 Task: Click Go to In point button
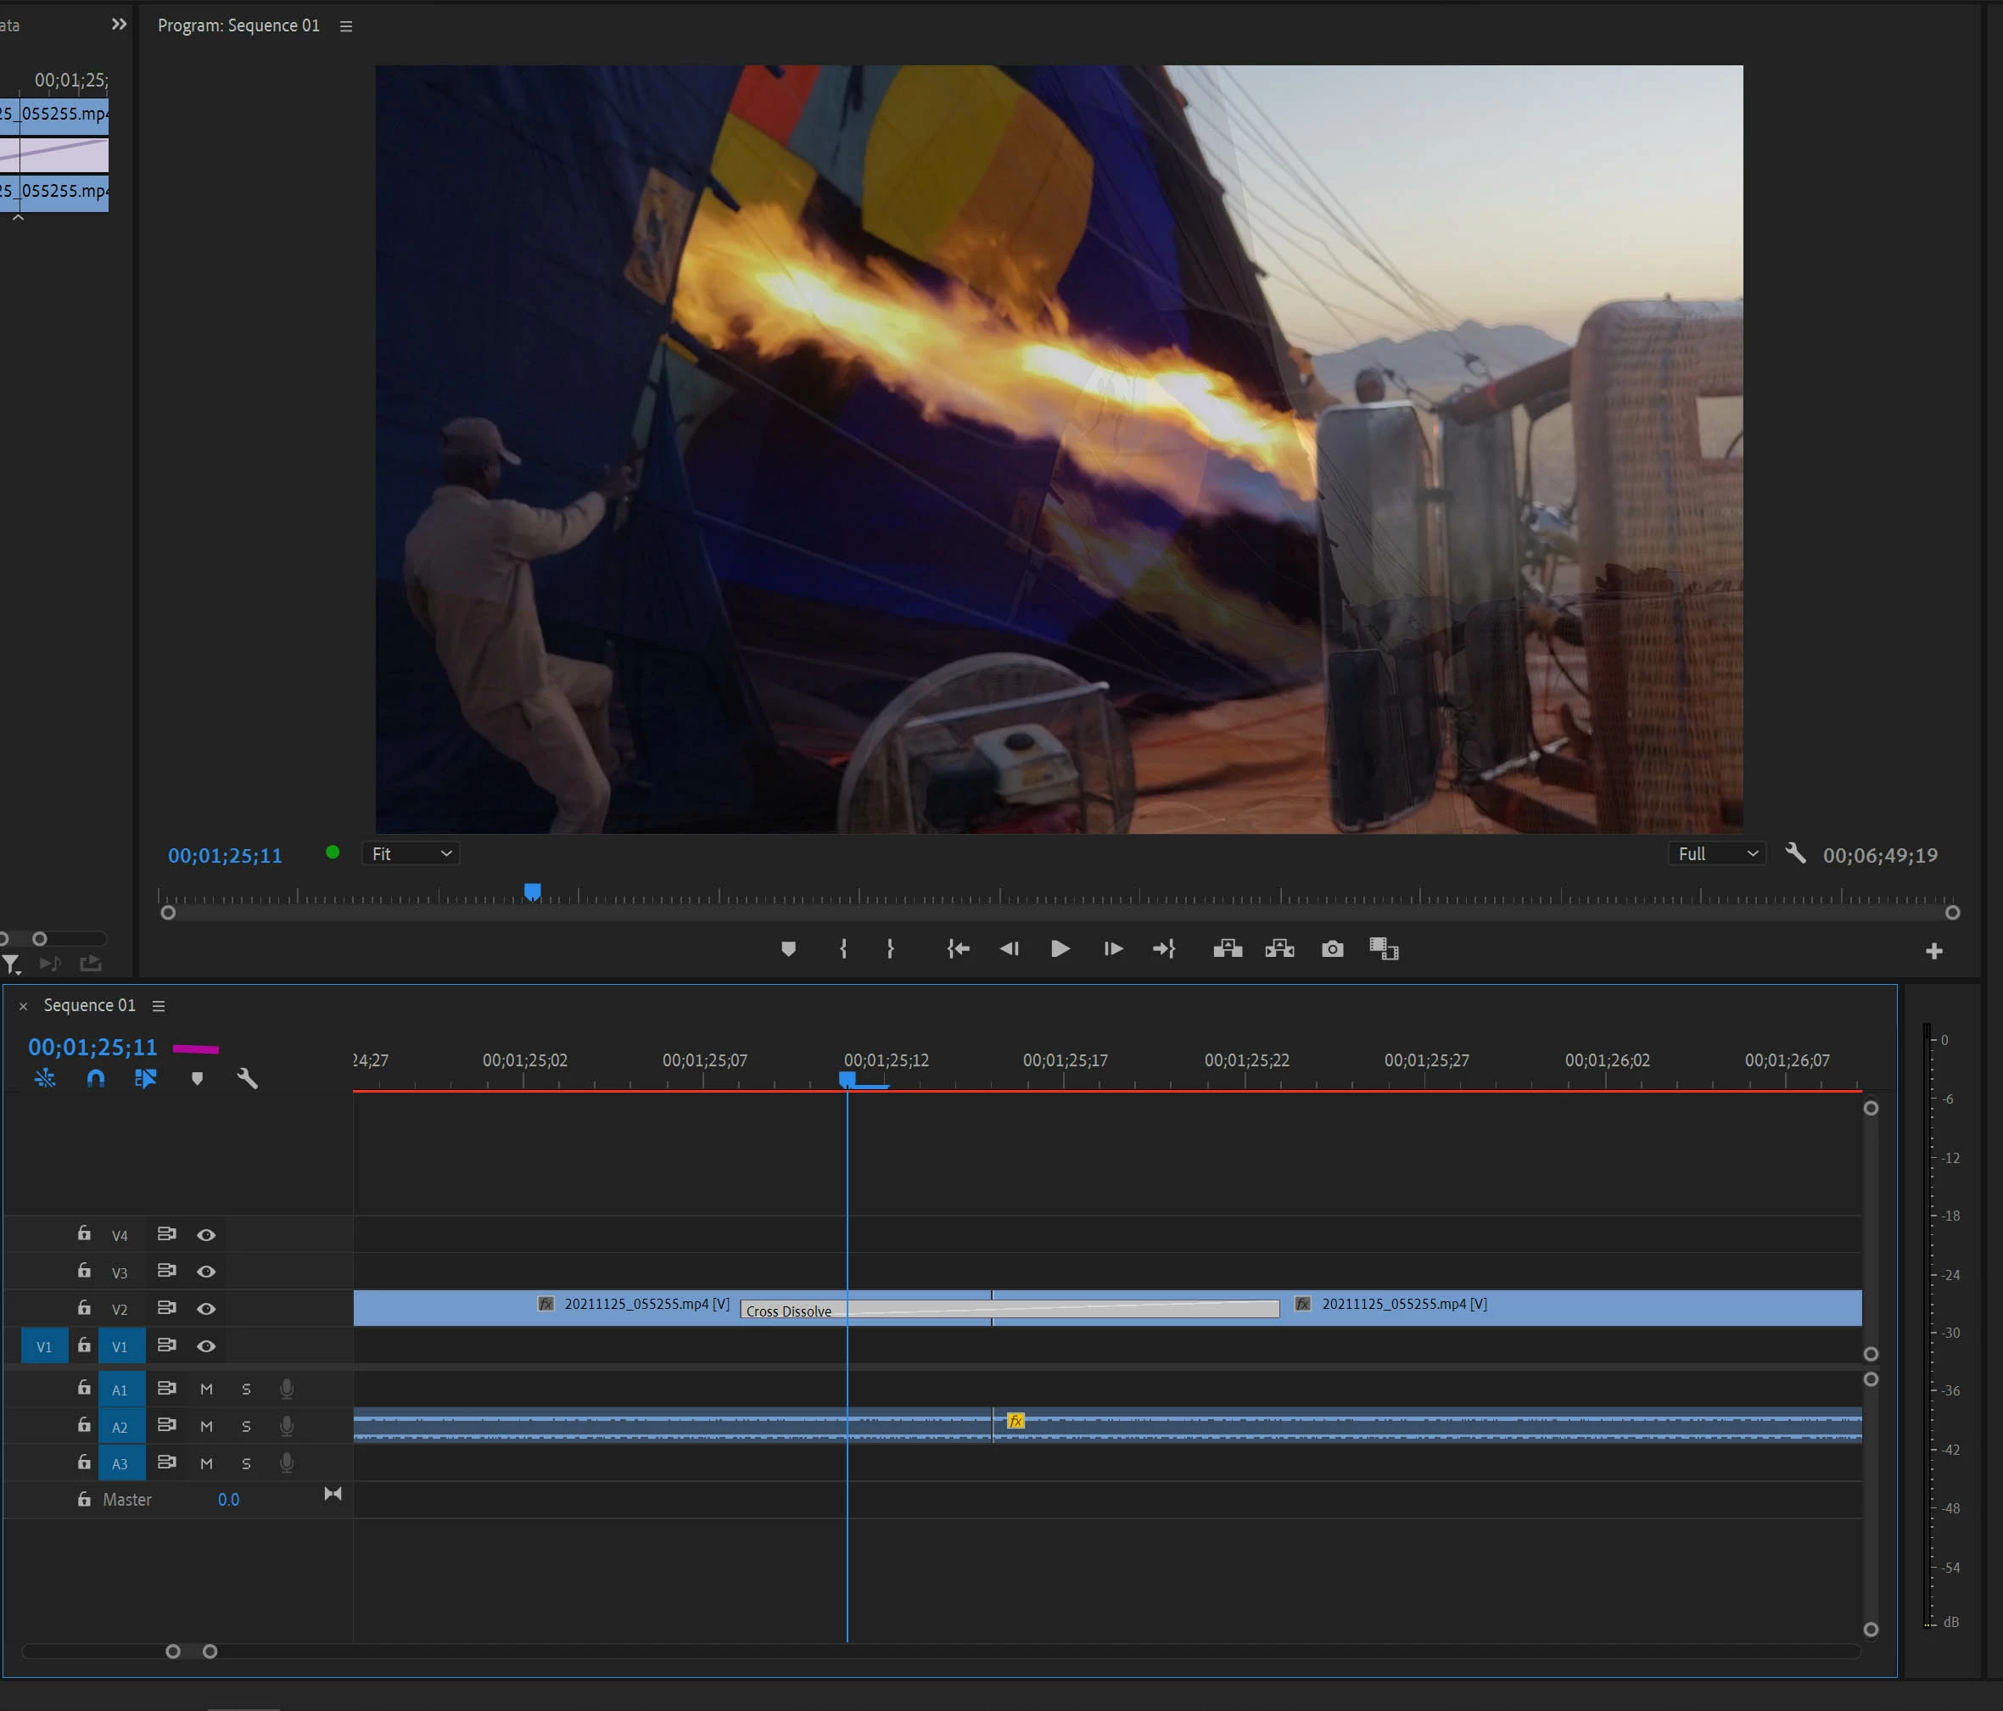(957, 948)
